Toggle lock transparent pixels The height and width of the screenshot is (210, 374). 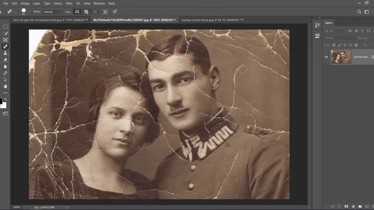(x=334, y=45)
